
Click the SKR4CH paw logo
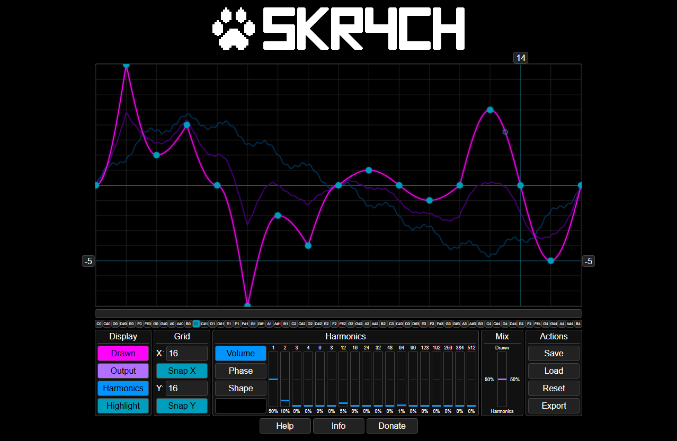pos(234,29)
